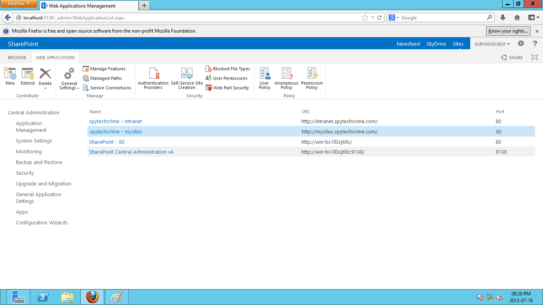Click the Know your rights button

[x=508, y=31]
